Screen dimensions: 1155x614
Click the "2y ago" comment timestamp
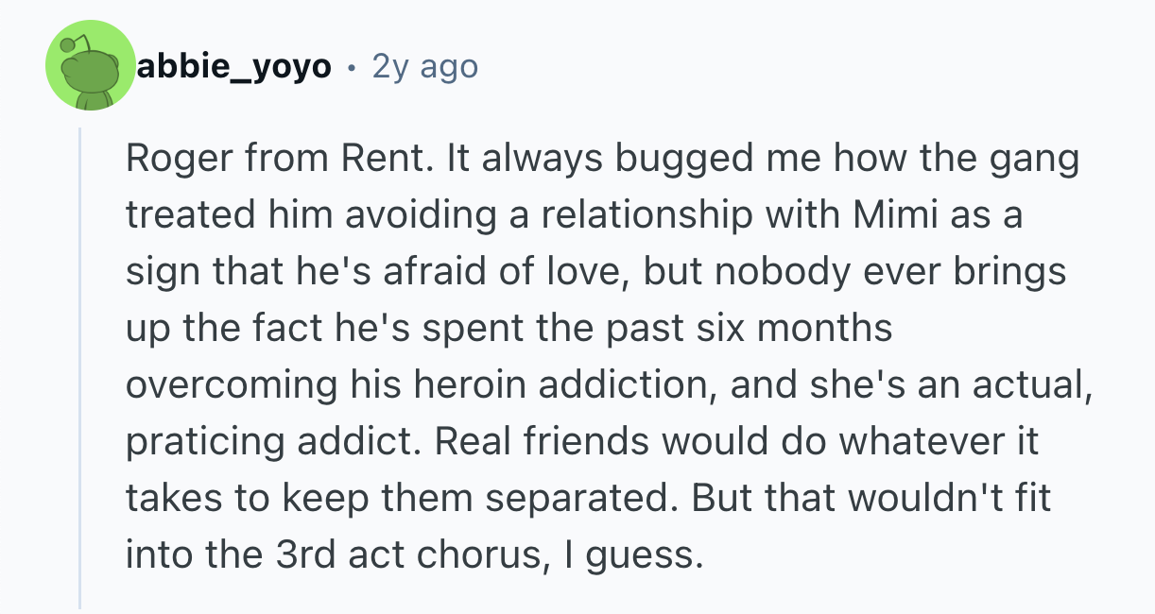[425, 67]
